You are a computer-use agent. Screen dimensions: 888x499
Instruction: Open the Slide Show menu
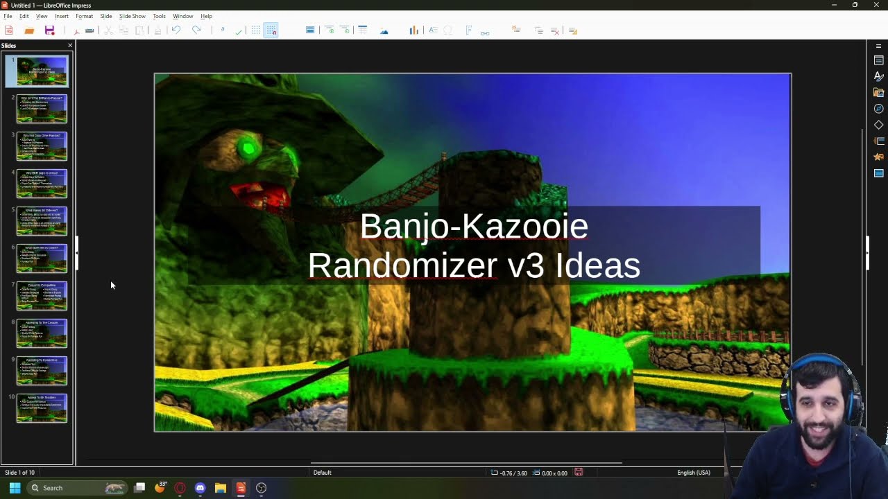point(132,16)
